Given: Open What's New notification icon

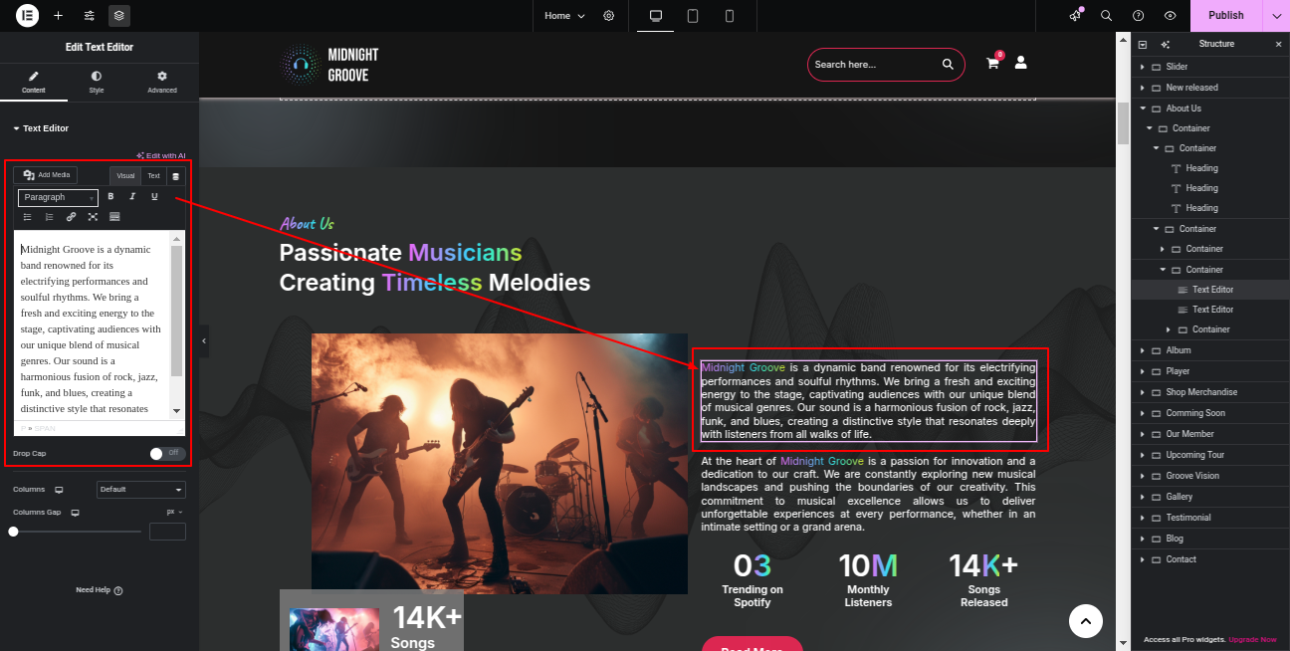Looking at the screenshot, I should click(x=1076, y=15).
